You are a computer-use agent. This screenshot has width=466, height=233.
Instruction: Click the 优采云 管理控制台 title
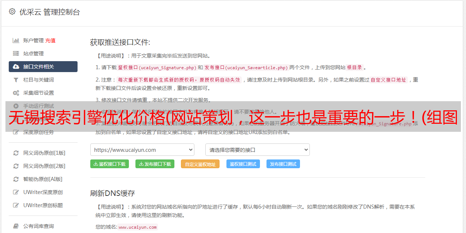(x=50, y=12)
